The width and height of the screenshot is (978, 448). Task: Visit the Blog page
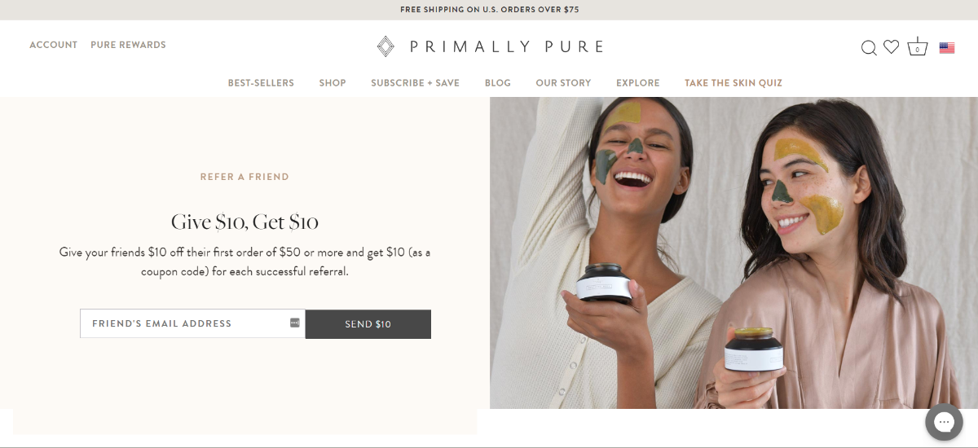coord(498,83)
